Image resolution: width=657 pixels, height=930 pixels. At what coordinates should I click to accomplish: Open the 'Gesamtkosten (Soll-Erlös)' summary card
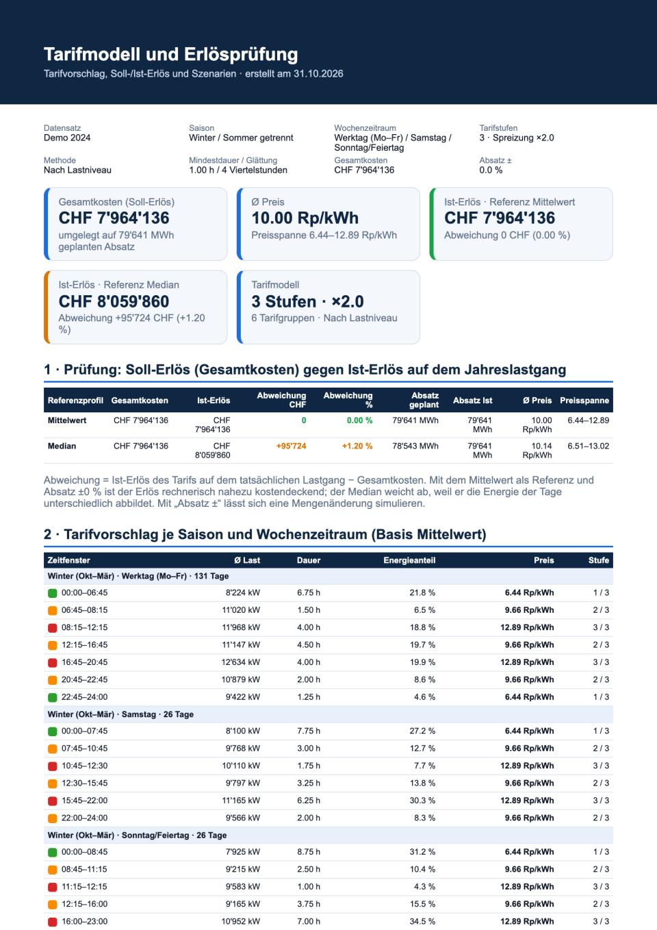136,224
